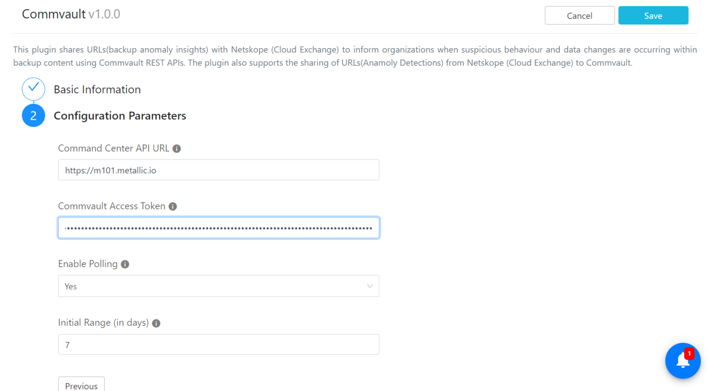Cancel the plugin configuration
Screen dimensions: 710x391
(x=580, y=15)
